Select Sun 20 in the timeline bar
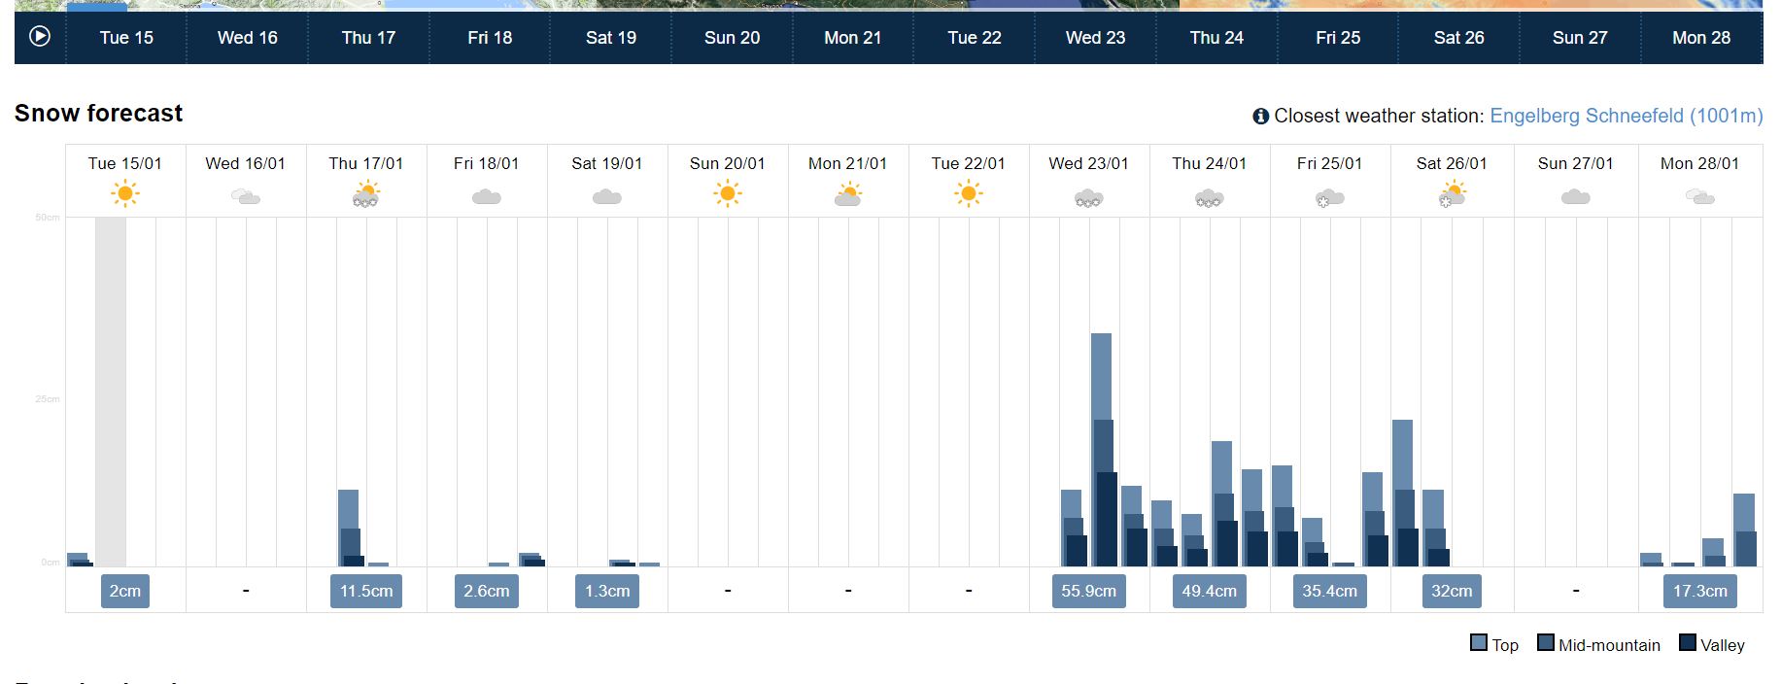Viewport: 1781px width, 684px height. point(732,38)
